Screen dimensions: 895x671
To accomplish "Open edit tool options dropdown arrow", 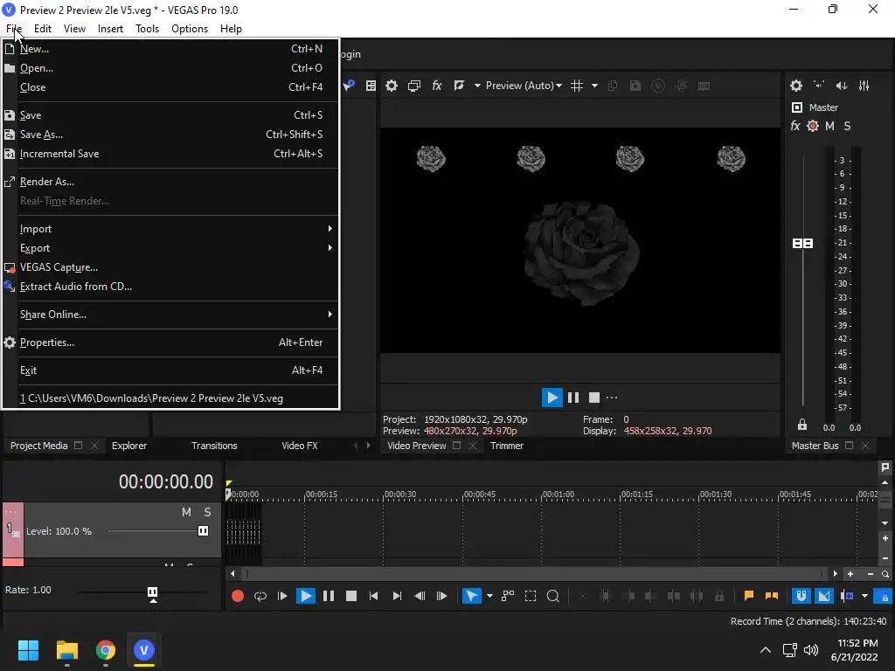I will (489, 596).
